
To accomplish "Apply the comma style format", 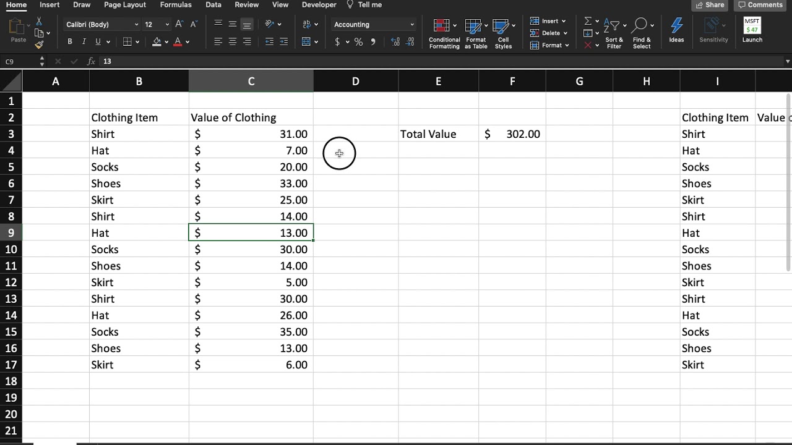I will 373,42.
